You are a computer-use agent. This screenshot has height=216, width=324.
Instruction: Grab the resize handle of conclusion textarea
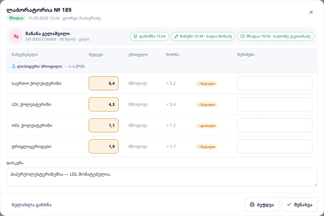pyautogui.click(x=315, y=185)
